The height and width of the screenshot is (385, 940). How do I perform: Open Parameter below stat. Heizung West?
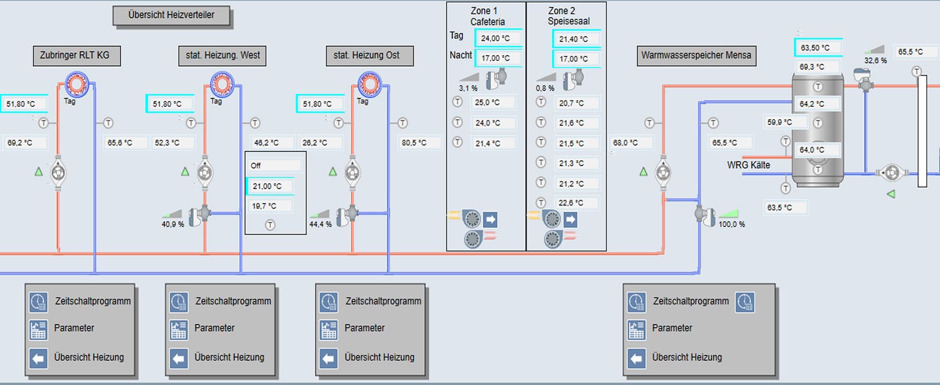214,328
